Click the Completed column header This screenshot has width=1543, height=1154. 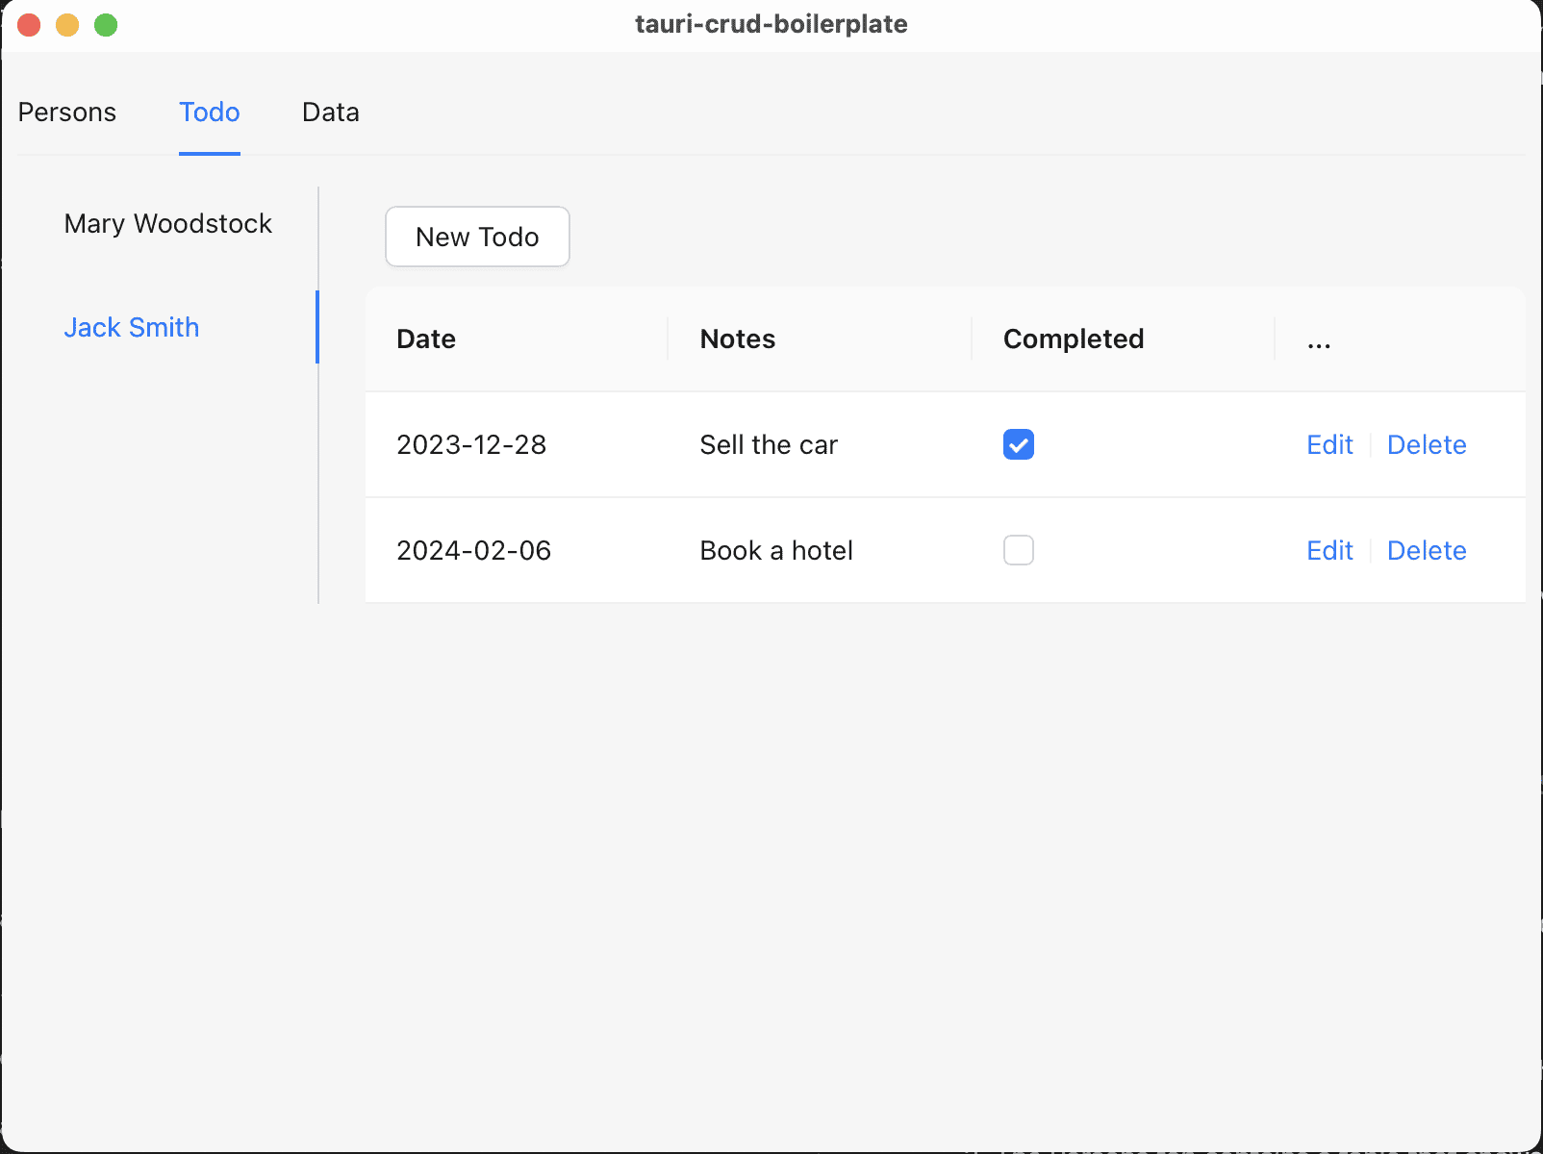click(1073, 339)
